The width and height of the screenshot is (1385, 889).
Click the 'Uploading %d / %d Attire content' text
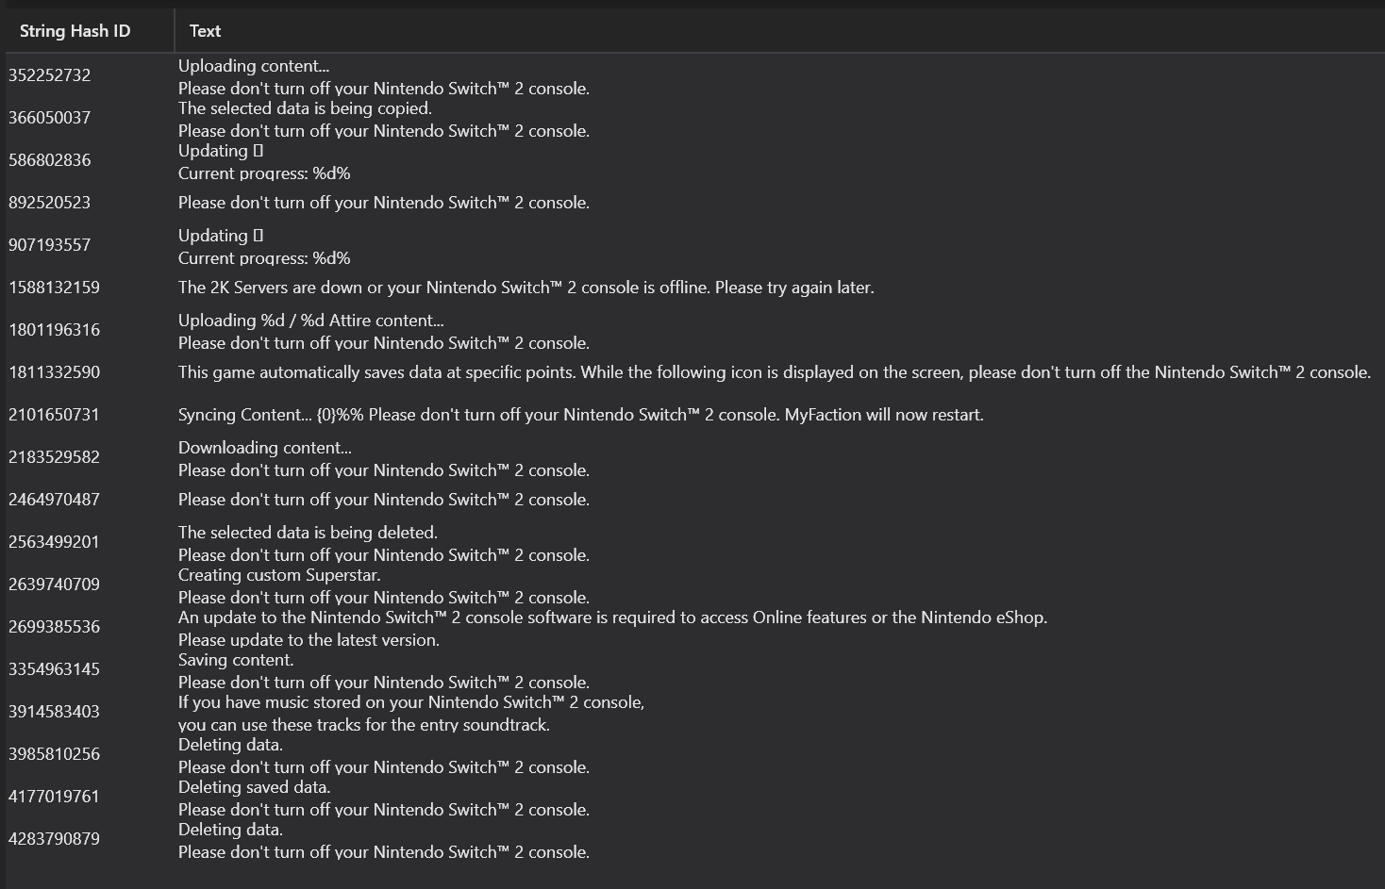(310, 321)
